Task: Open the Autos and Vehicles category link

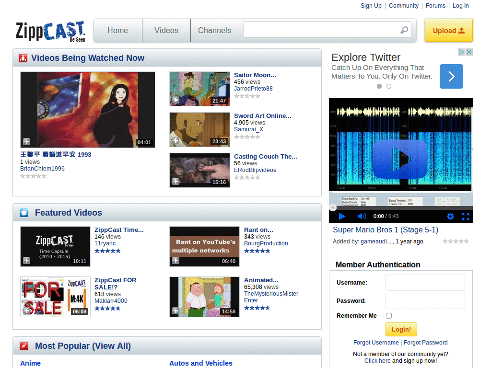Action: pos(201,363)
